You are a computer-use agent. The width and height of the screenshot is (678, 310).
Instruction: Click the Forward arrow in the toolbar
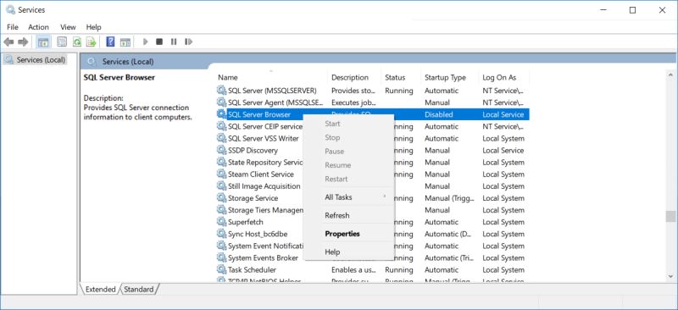tap(23, 42)
